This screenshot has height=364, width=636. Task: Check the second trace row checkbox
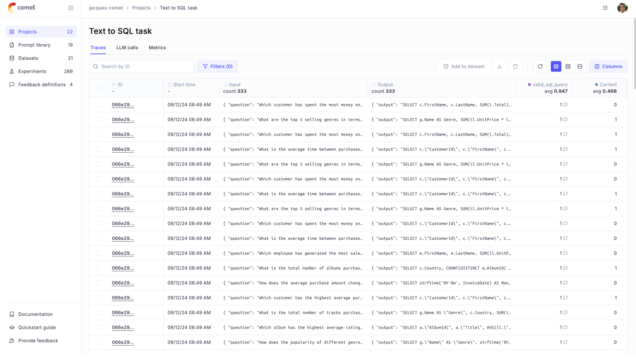pos(98,119)
